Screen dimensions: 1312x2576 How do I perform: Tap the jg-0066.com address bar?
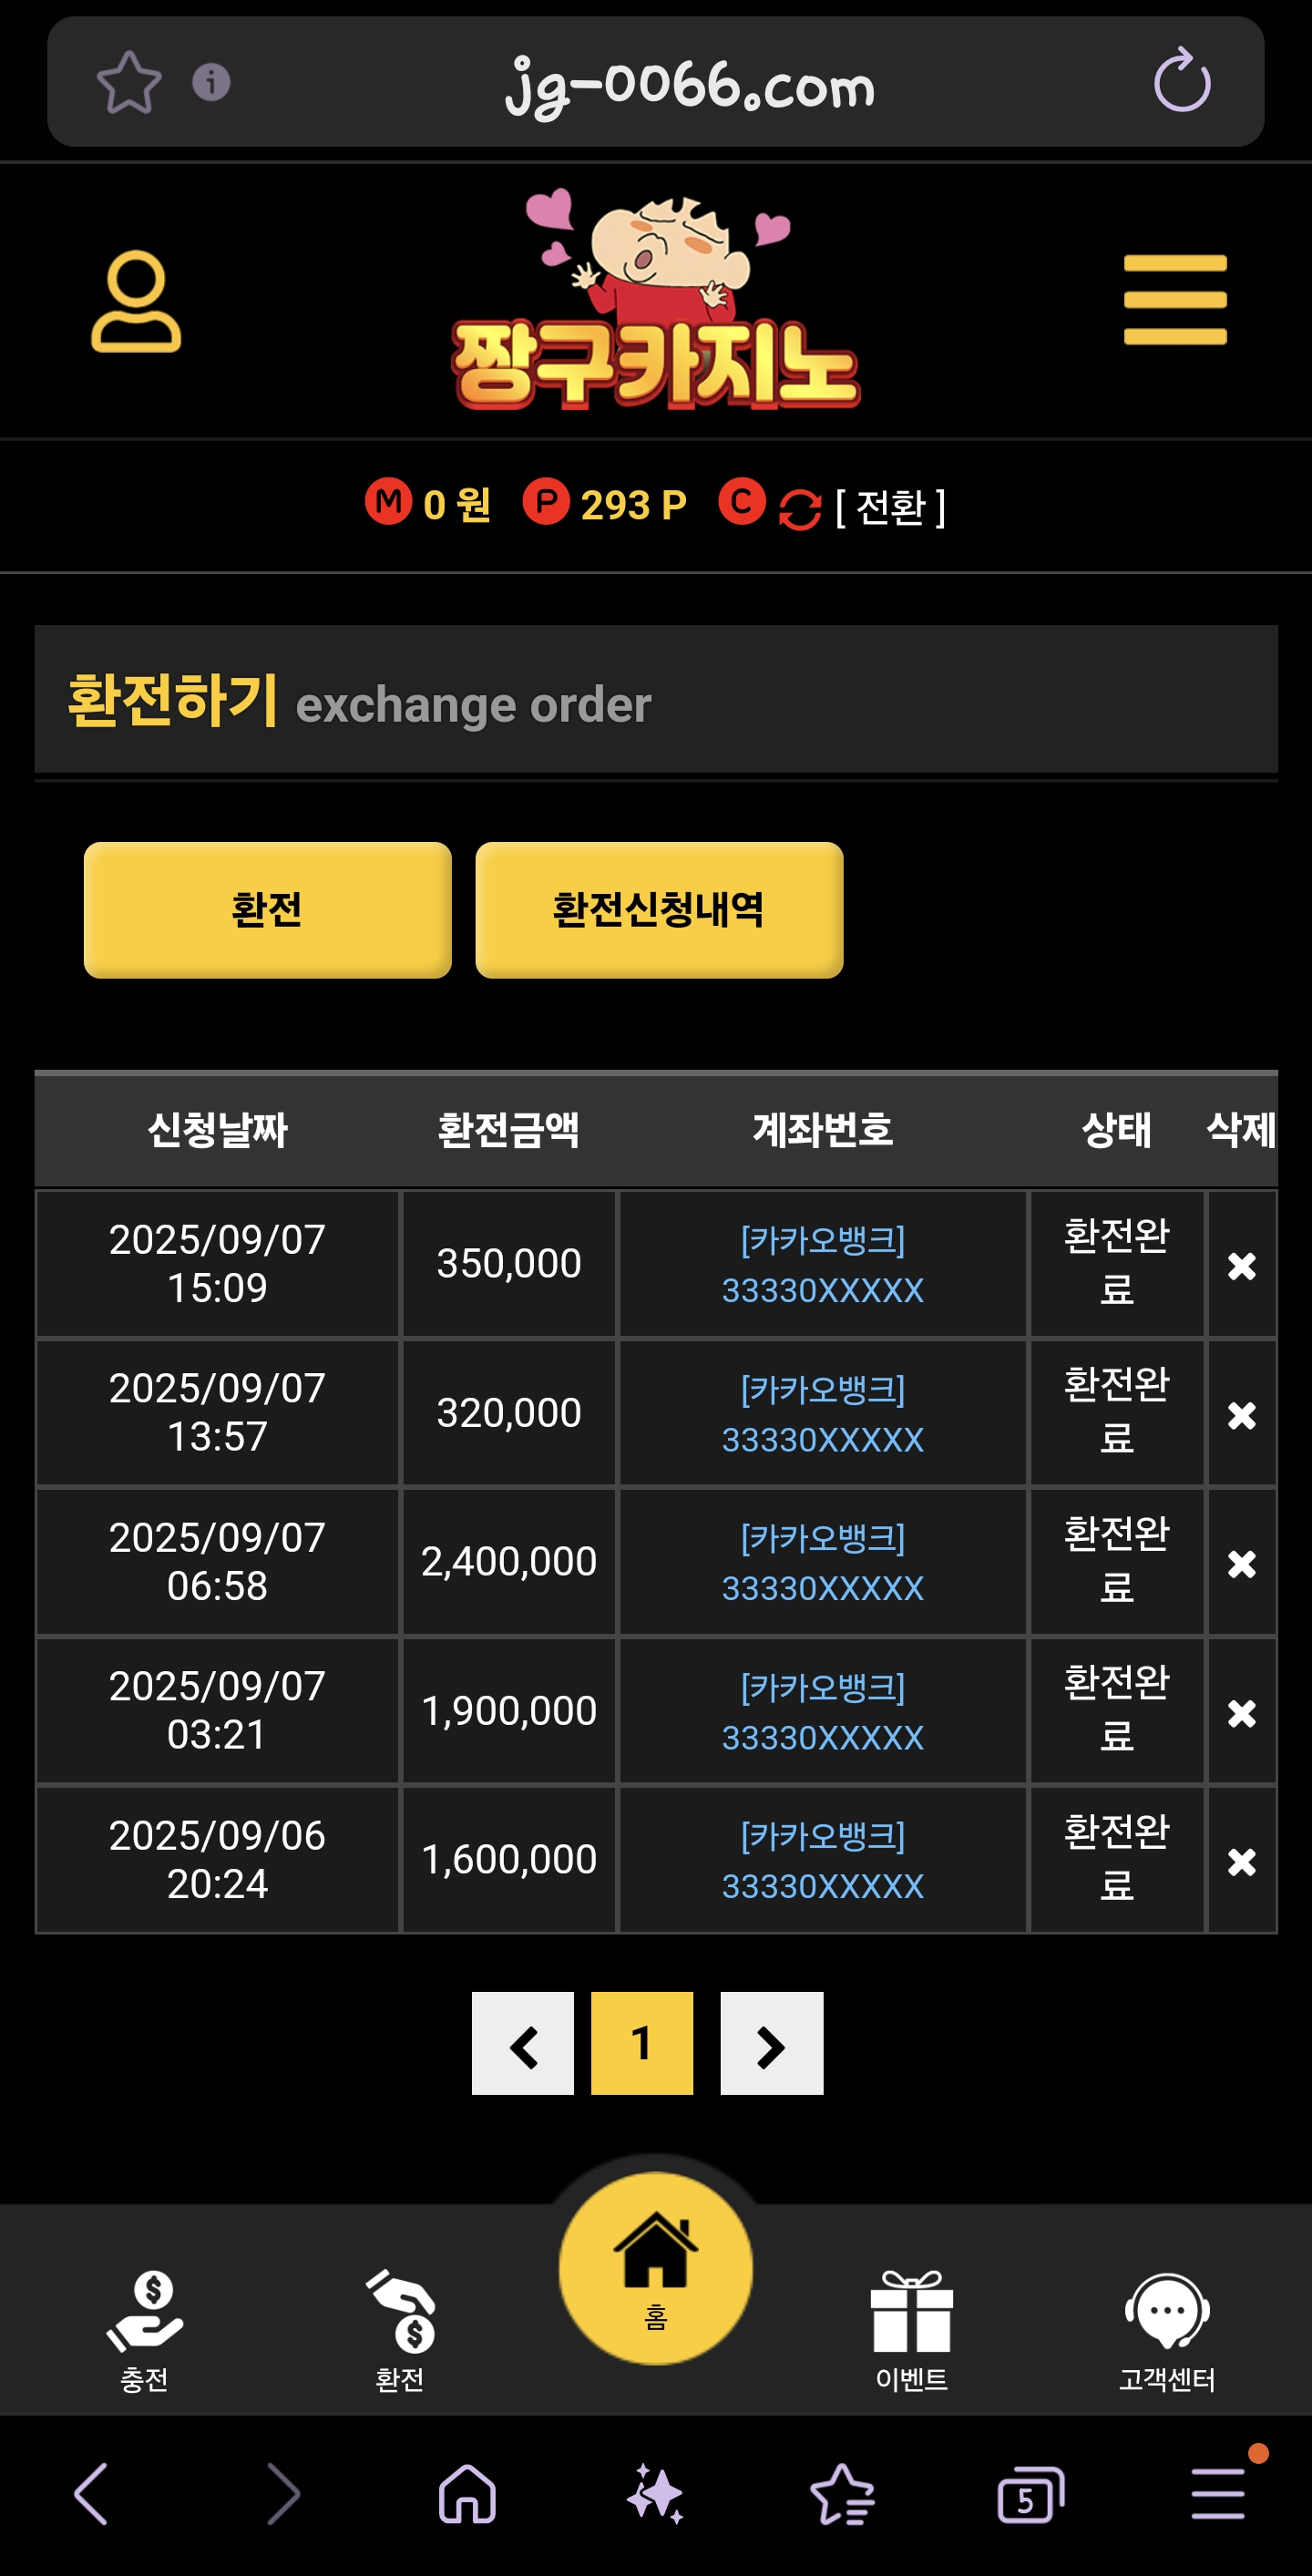click(x=690, y=84)
